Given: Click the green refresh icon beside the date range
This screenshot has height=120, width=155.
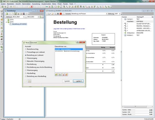Looking at the screenshot, I should pyautogui.click(x=41, y=17).
